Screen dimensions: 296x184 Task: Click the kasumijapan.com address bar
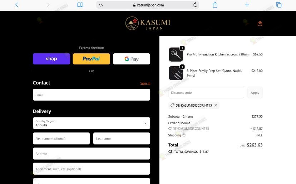click(148, 5)
